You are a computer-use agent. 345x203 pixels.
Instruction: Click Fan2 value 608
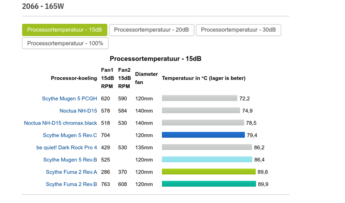122,184
